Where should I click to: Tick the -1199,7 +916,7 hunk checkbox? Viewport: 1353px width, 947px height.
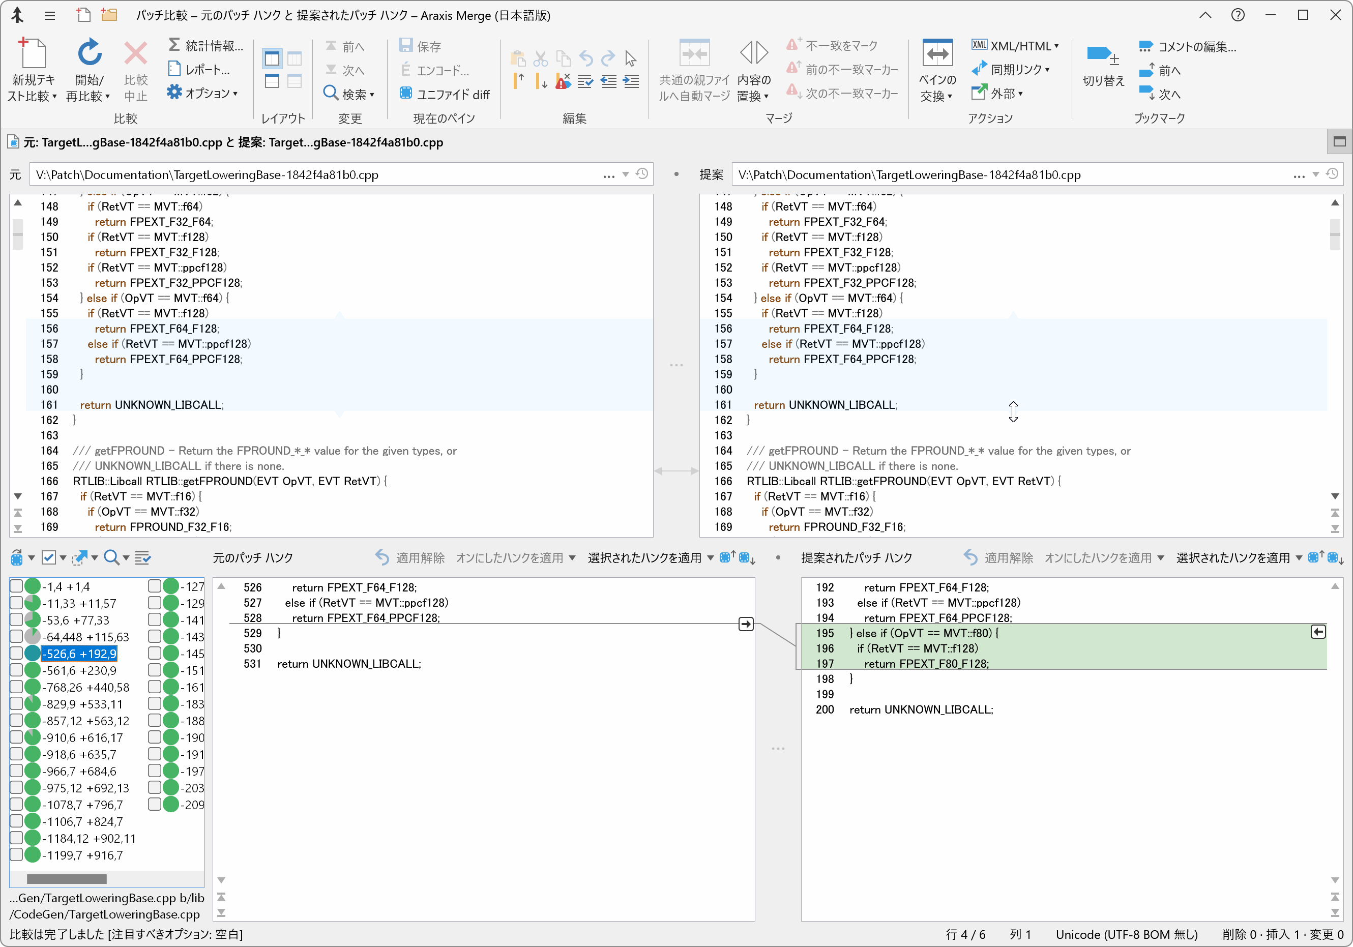16,855
